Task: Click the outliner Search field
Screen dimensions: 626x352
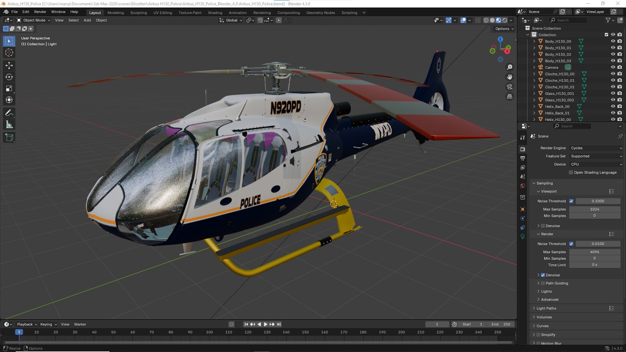Action: pos(568,20)
